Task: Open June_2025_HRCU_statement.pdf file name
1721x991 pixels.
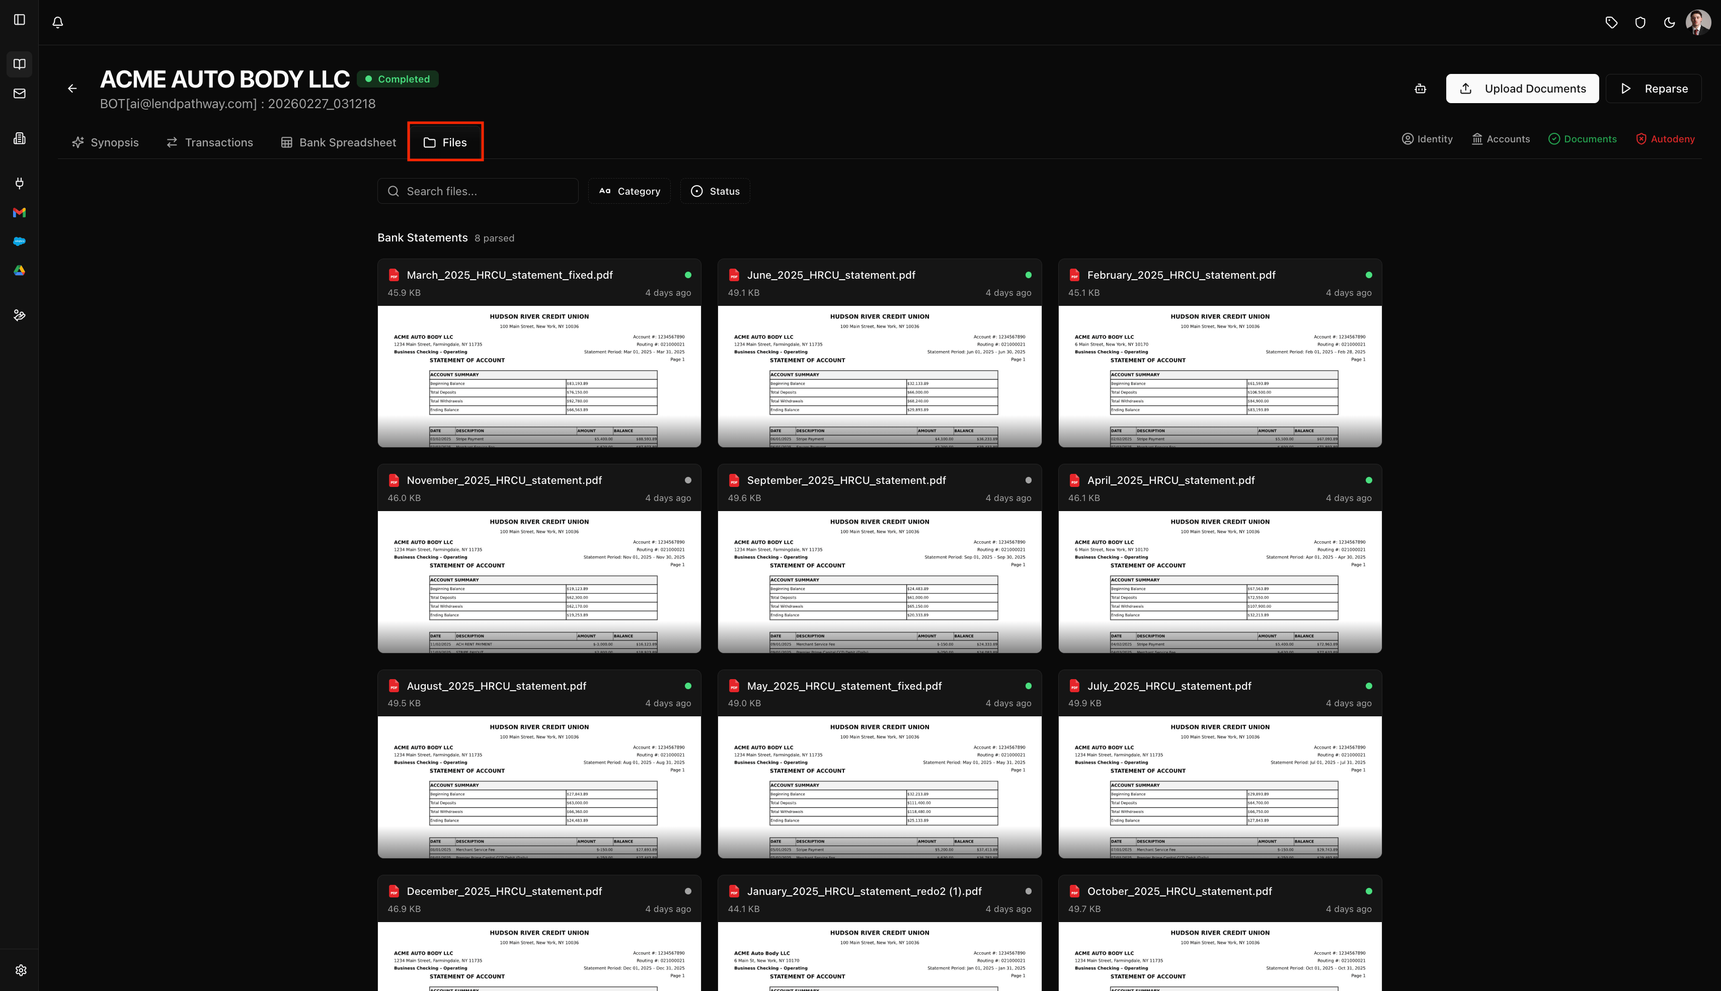Action: click(830, 275)
